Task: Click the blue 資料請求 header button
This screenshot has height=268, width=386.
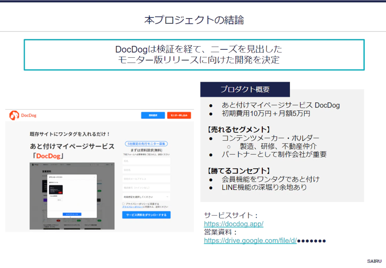Action: [153, 115]
